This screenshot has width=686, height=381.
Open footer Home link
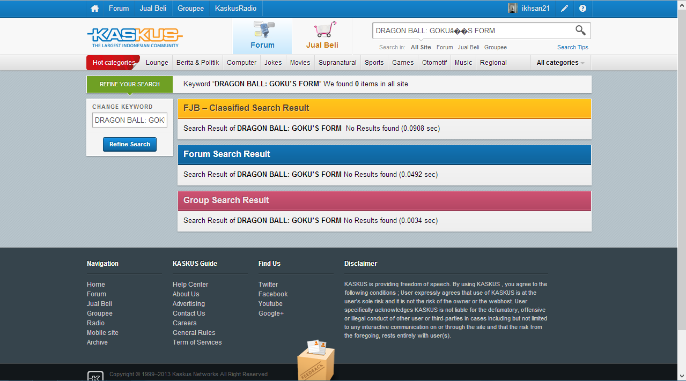point(96,285)
